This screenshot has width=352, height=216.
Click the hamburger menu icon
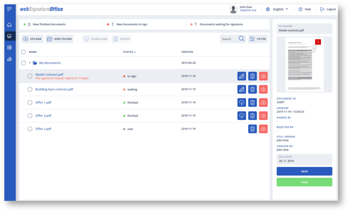9,9
